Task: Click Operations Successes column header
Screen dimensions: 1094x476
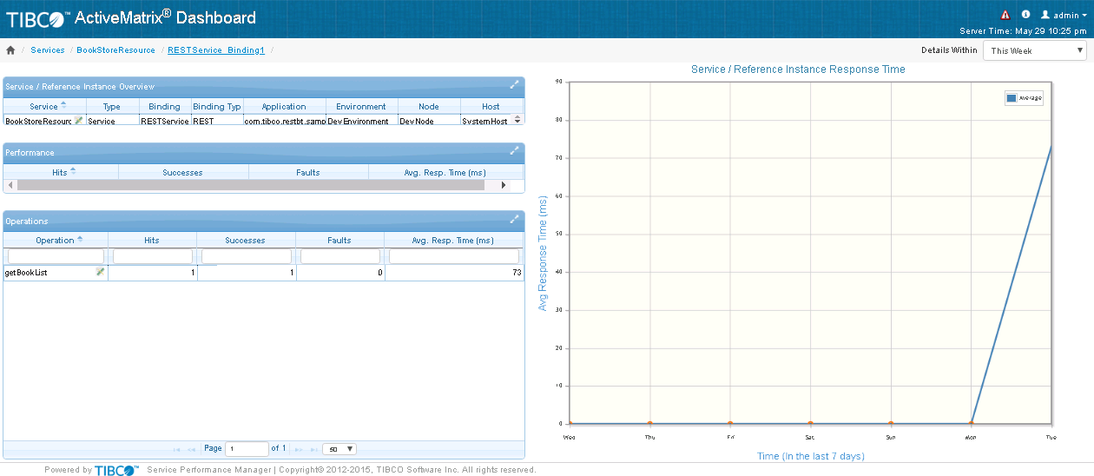Action: (x=246, y=240)
